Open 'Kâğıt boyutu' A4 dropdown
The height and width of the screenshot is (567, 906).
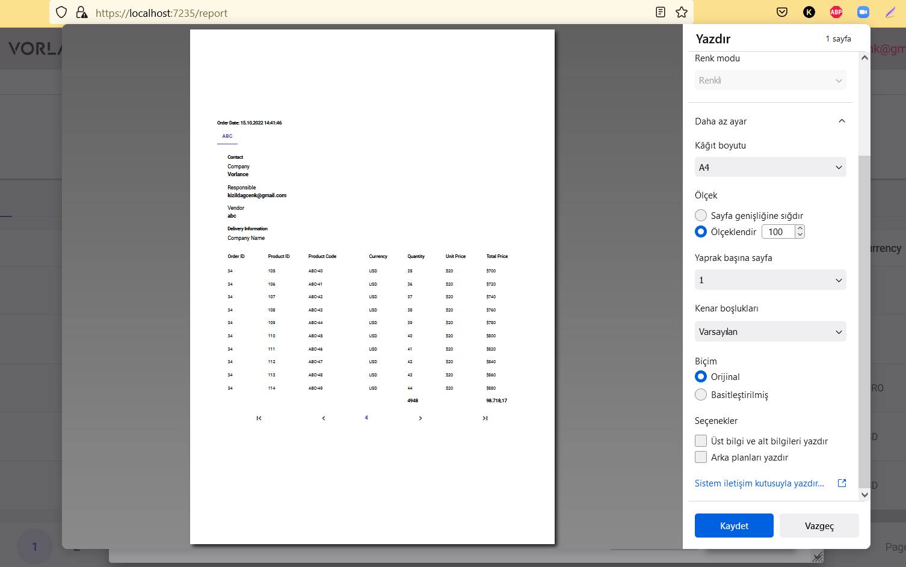coord(770,167)
